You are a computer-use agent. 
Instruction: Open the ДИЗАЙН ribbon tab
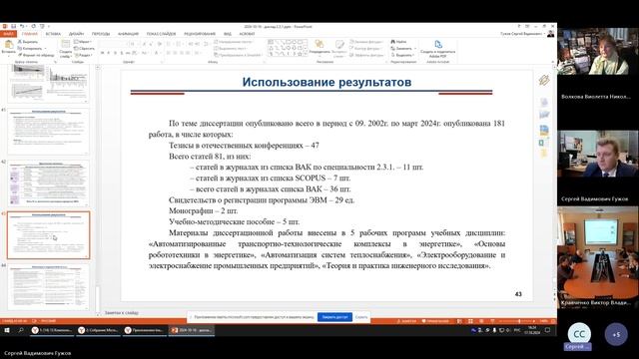[76, 34]
